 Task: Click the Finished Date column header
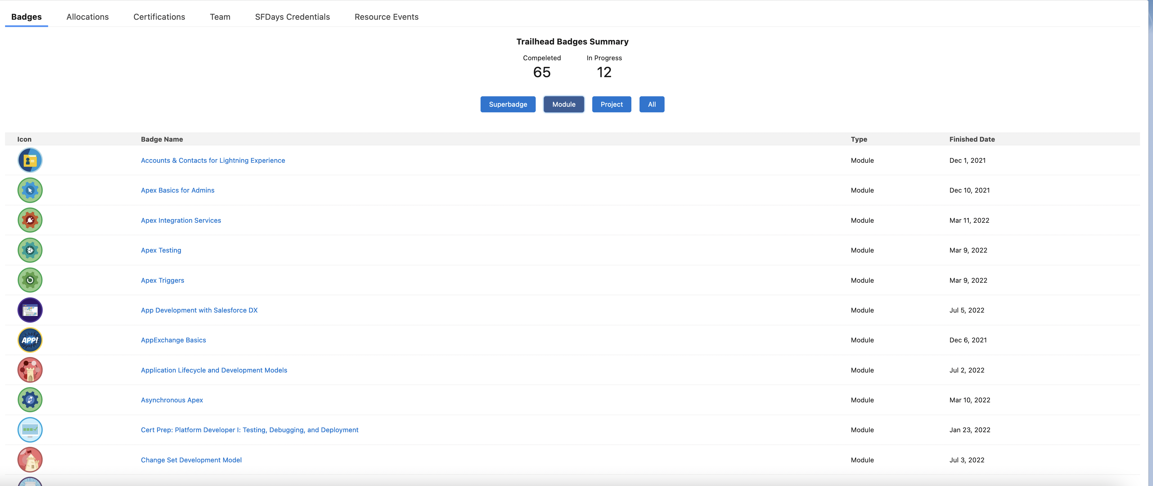972,139
